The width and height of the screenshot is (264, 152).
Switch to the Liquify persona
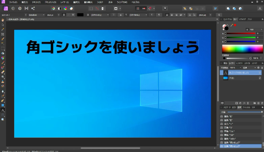[13, 8]
